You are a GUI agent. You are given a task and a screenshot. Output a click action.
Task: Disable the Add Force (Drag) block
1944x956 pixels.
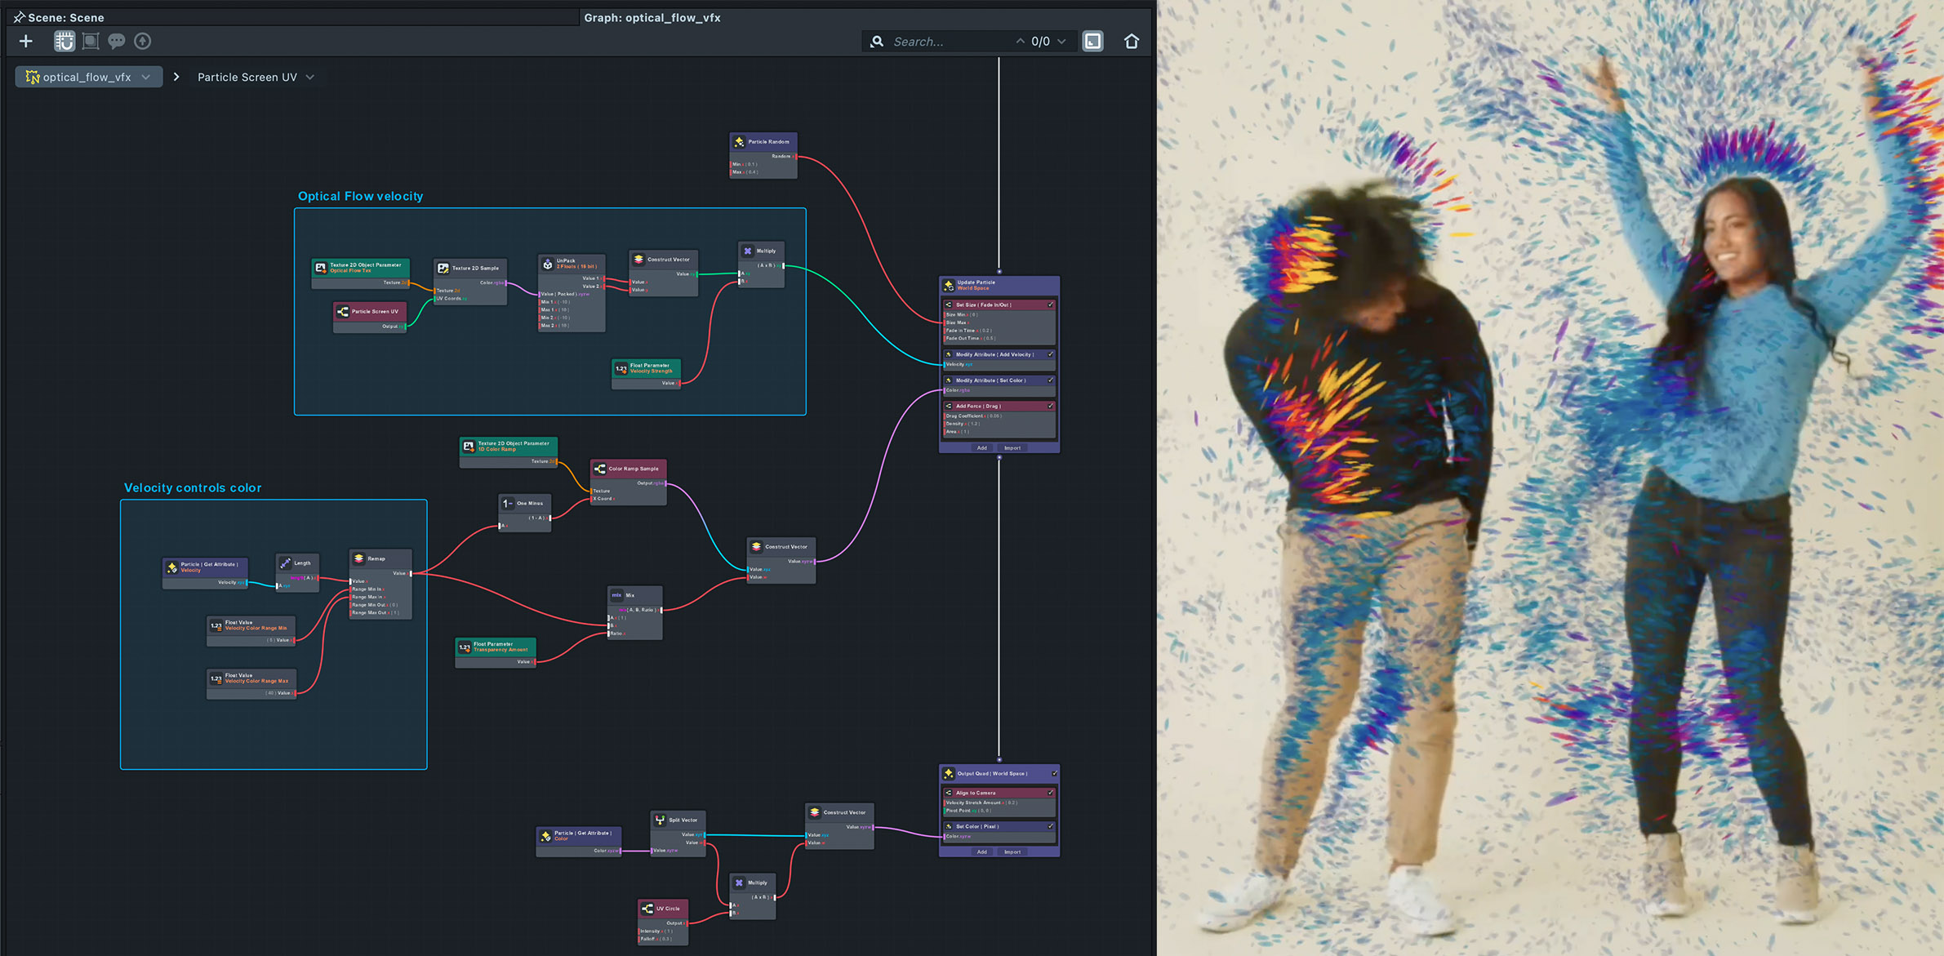tap(1051, 406)
